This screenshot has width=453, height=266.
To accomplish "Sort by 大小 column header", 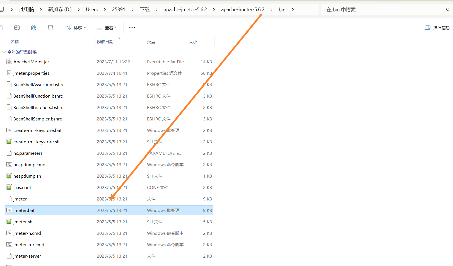I will point(193,42).
